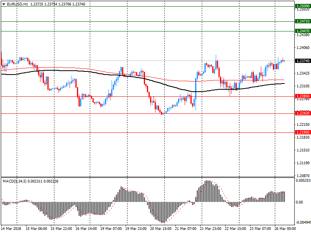Select the green 1.24470 price level label
Viewport: 311px width, 233px height.
[x=302, y=31]
